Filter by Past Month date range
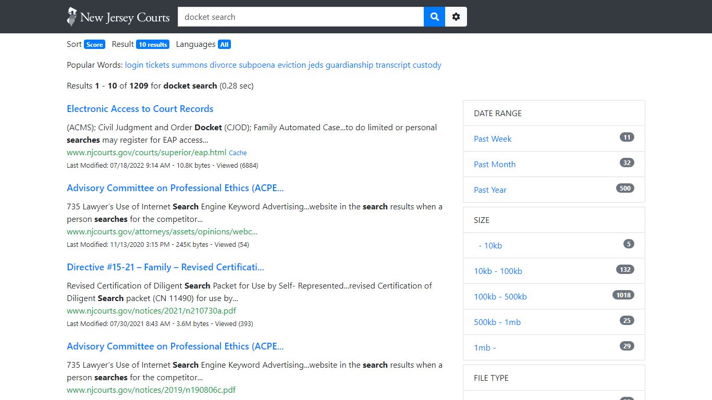This screenshot has width=712, height=400. click(x=495, y=164)
